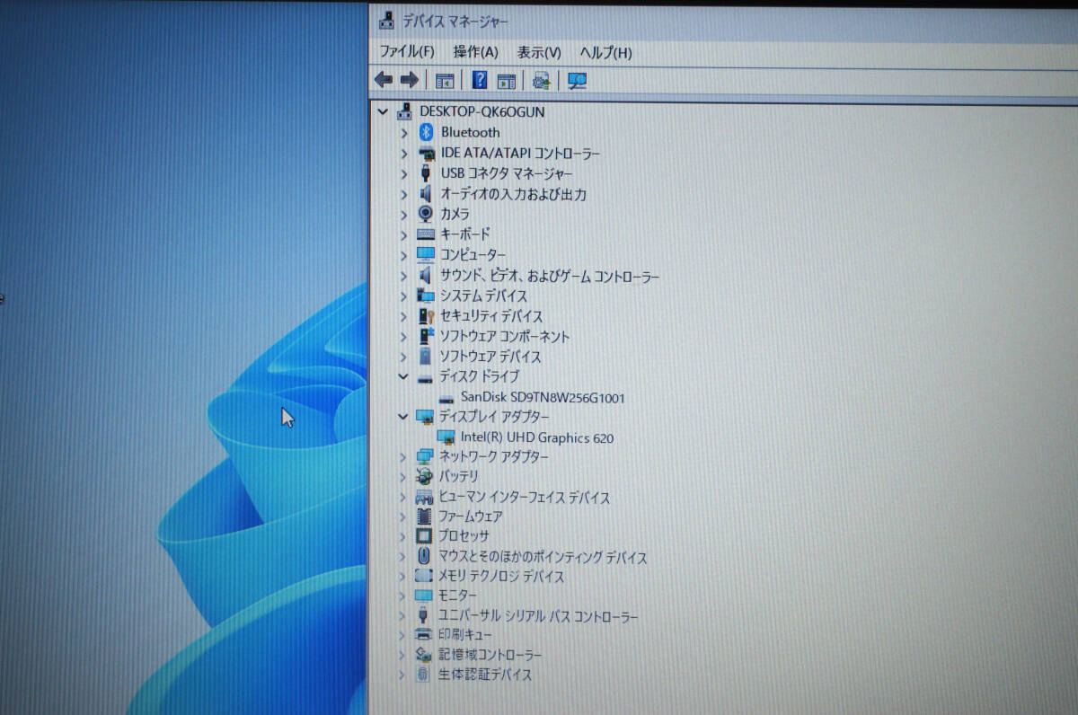Screen dimensions: 1078x715
Task: Click the バッテリ battery icon
Action: pyautogui.click(x=424, y=476)
